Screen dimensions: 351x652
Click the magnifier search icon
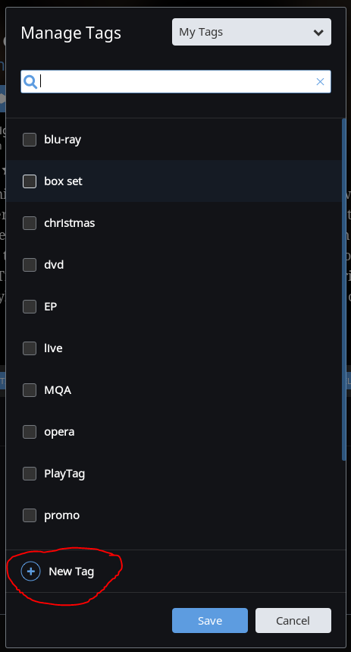30,81
